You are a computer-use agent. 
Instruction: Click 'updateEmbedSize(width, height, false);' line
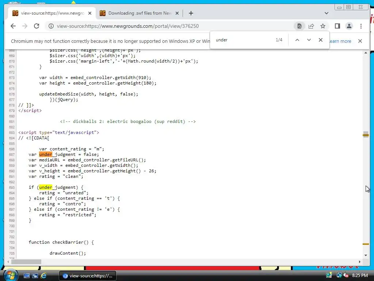89,94
